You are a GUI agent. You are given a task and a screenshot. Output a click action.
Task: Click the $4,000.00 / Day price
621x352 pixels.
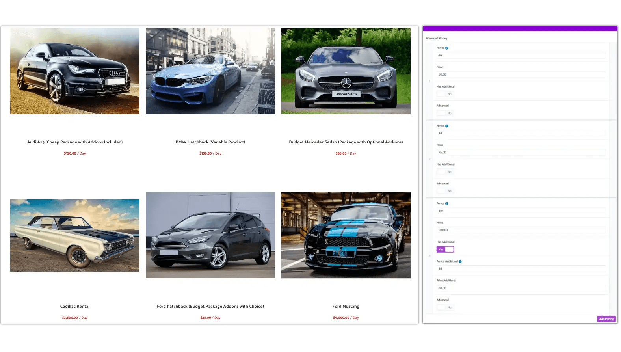pos(346,318)
